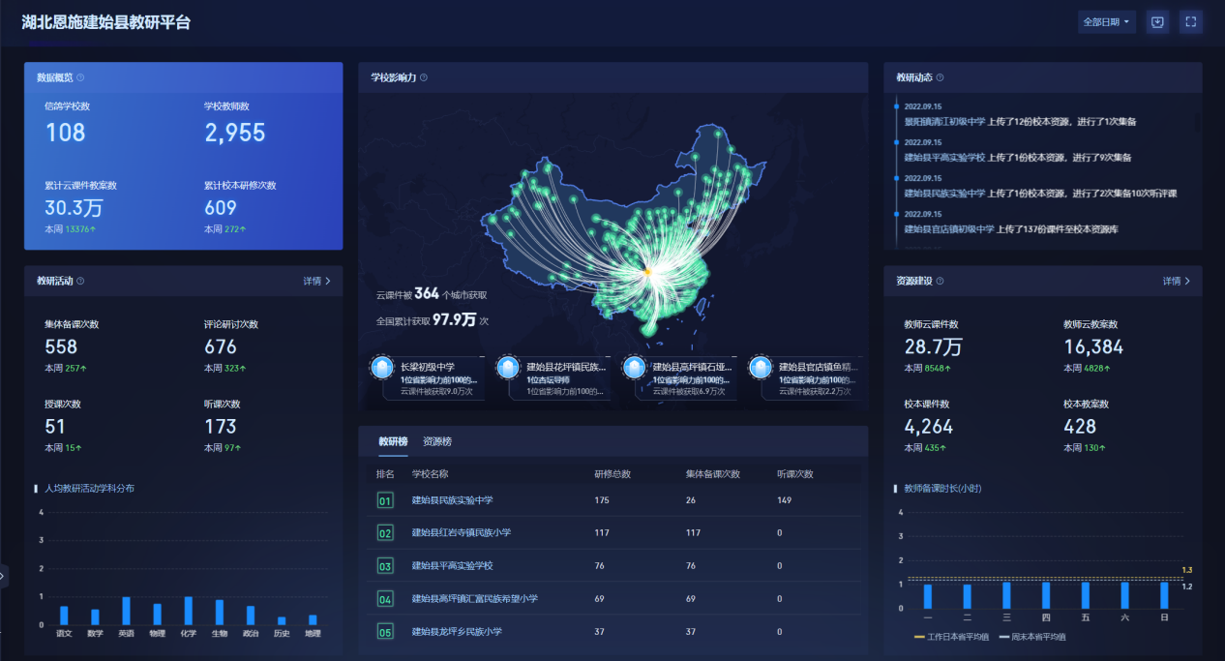Click the 英语 bar in the subject chart

pos(126,611)
